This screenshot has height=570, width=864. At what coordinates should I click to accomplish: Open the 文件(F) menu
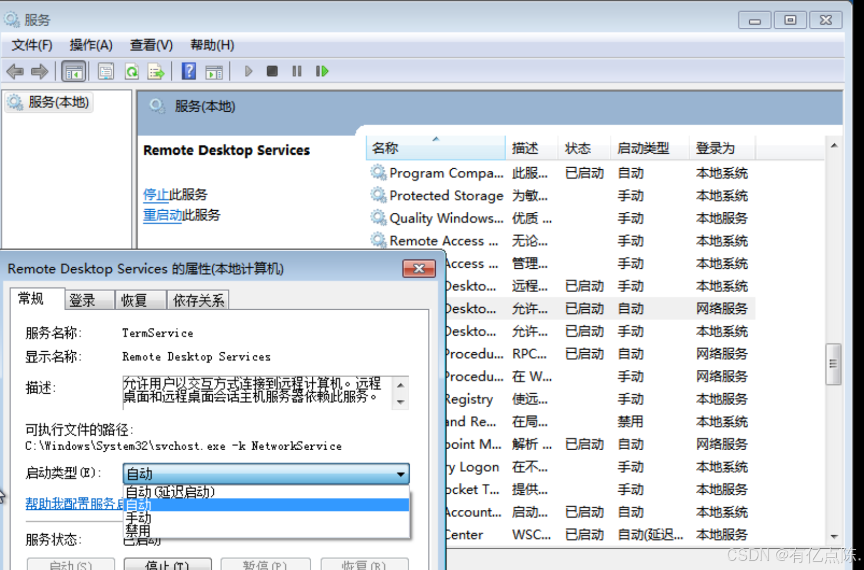(x=32, y=45)
